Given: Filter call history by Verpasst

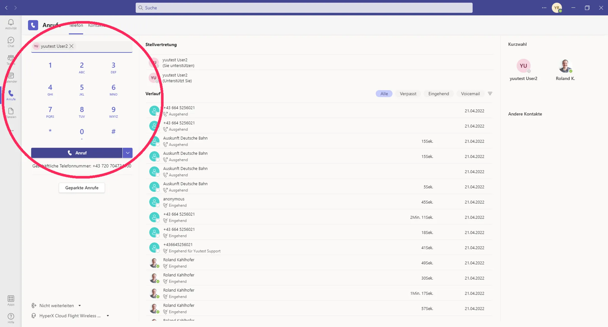Looking at the screenshot, I should pyautogui.click(x=408, y=94).
